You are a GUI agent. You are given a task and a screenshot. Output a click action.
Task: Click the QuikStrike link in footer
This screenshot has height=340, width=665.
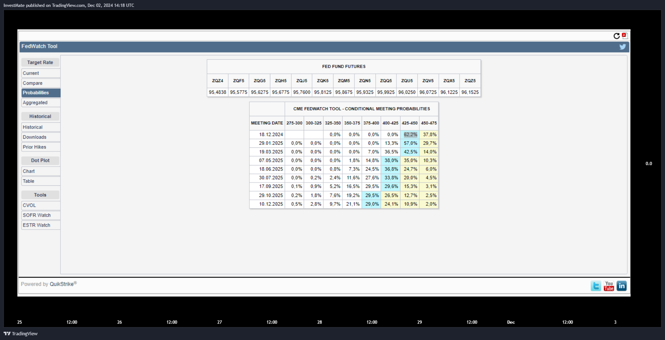tap(62, 284)
